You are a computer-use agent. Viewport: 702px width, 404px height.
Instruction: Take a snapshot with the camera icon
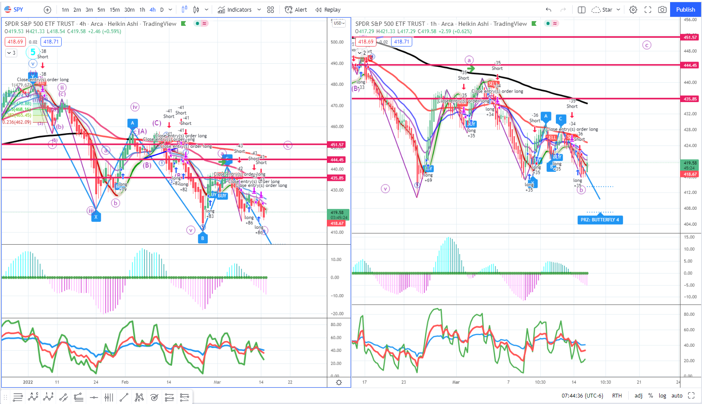(x=662, y=9)
